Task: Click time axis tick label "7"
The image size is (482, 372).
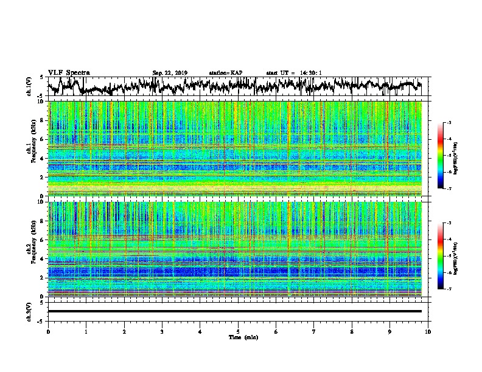Action: click(314, 332)
